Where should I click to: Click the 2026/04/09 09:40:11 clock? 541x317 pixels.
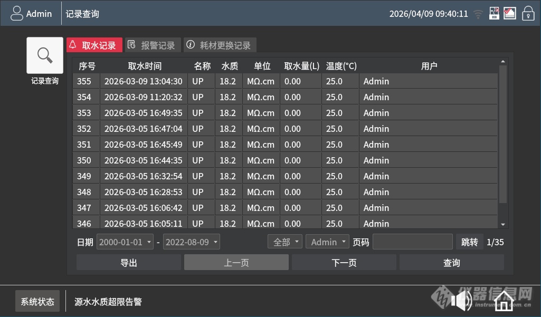[x=429, y=14]
